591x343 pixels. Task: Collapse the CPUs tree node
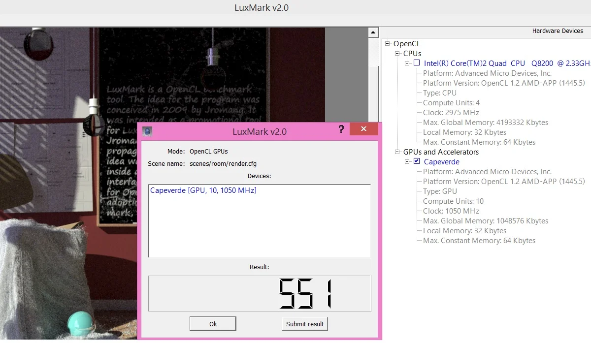[x=397, y=53]
